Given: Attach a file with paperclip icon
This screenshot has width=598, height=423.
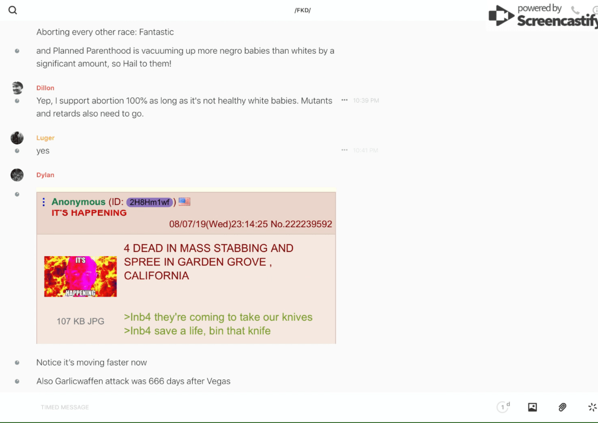Looking at the screenshot, I should 562,407.
